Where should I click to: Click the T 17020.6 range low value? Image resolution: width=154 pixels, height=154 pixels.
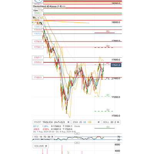click(x=67, y=129)
